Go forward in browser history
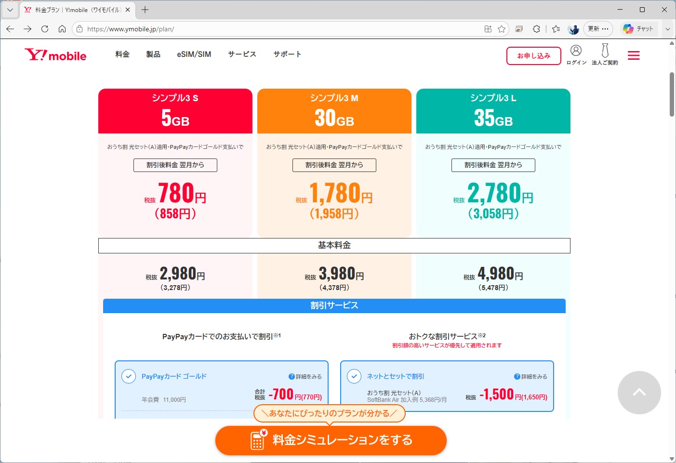This screenshot has height=463, width=676. (27, 29)
